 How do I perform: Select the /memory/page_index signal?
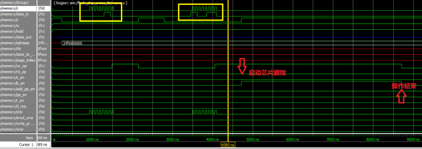[18, 60]
